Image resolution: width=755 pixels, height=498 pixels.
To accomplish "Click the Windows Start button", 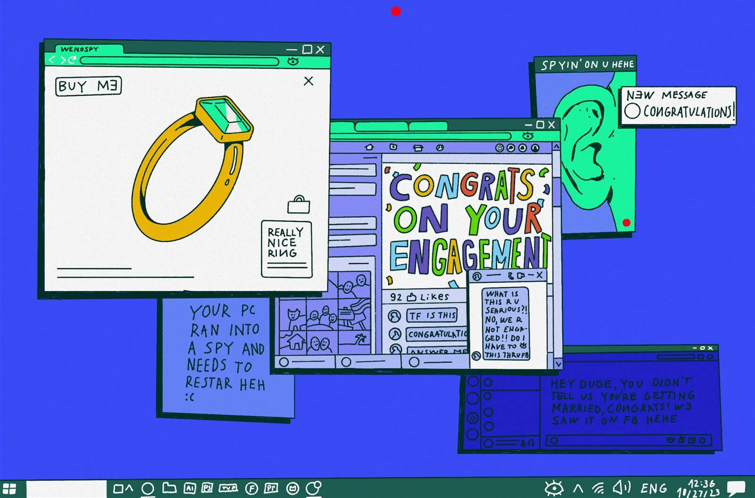I will point(9,489).
